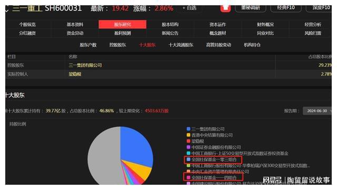Click green swatch for 沪深300 fund entry
This screenshot has height=190, width=337.
pyautogui.click(x=189, y=165)
